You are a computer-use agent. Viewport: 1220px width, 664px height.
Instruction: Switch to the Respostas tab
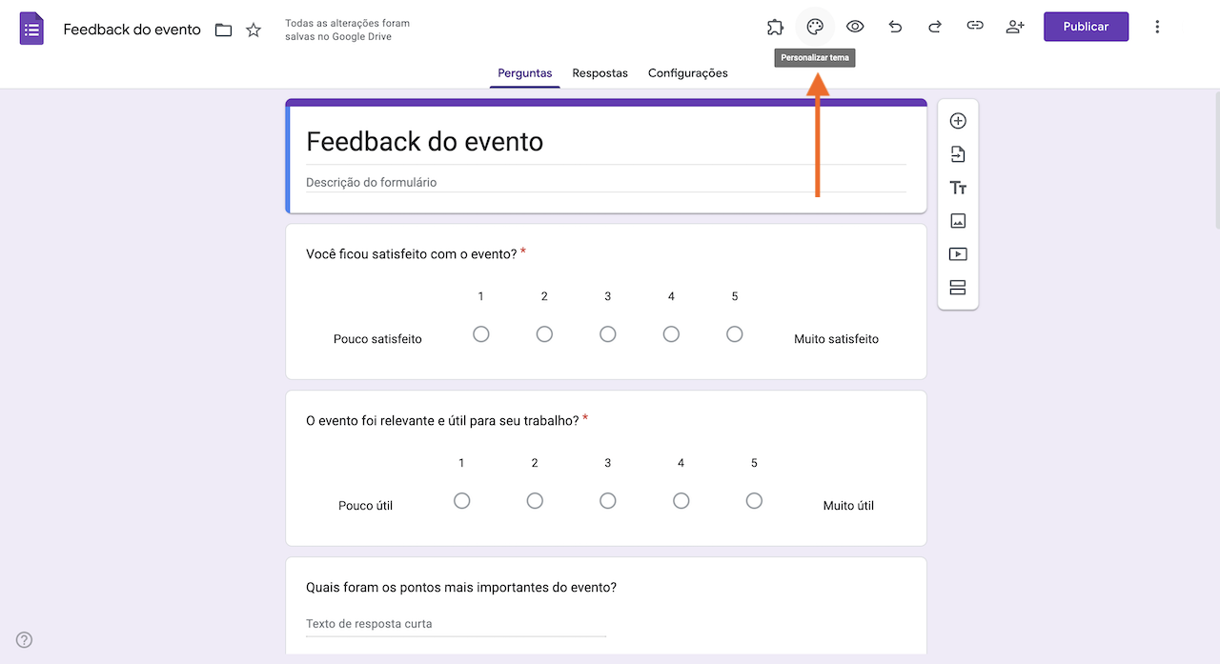(600, 73)
